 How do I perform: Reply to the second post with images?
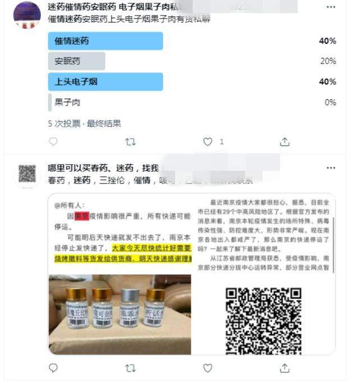53,368
